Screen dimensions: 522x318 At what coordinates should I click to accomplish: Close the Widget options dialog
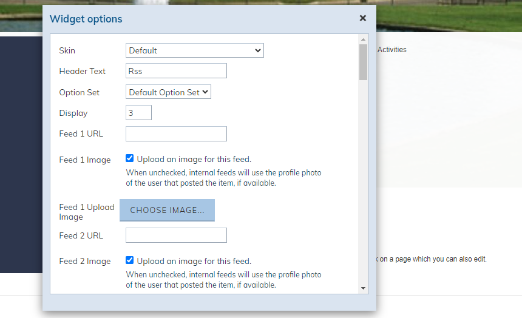[x=363, y=18]
